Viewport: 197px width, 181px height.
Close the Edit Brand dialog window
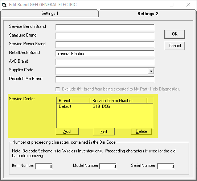pos(188,5)
